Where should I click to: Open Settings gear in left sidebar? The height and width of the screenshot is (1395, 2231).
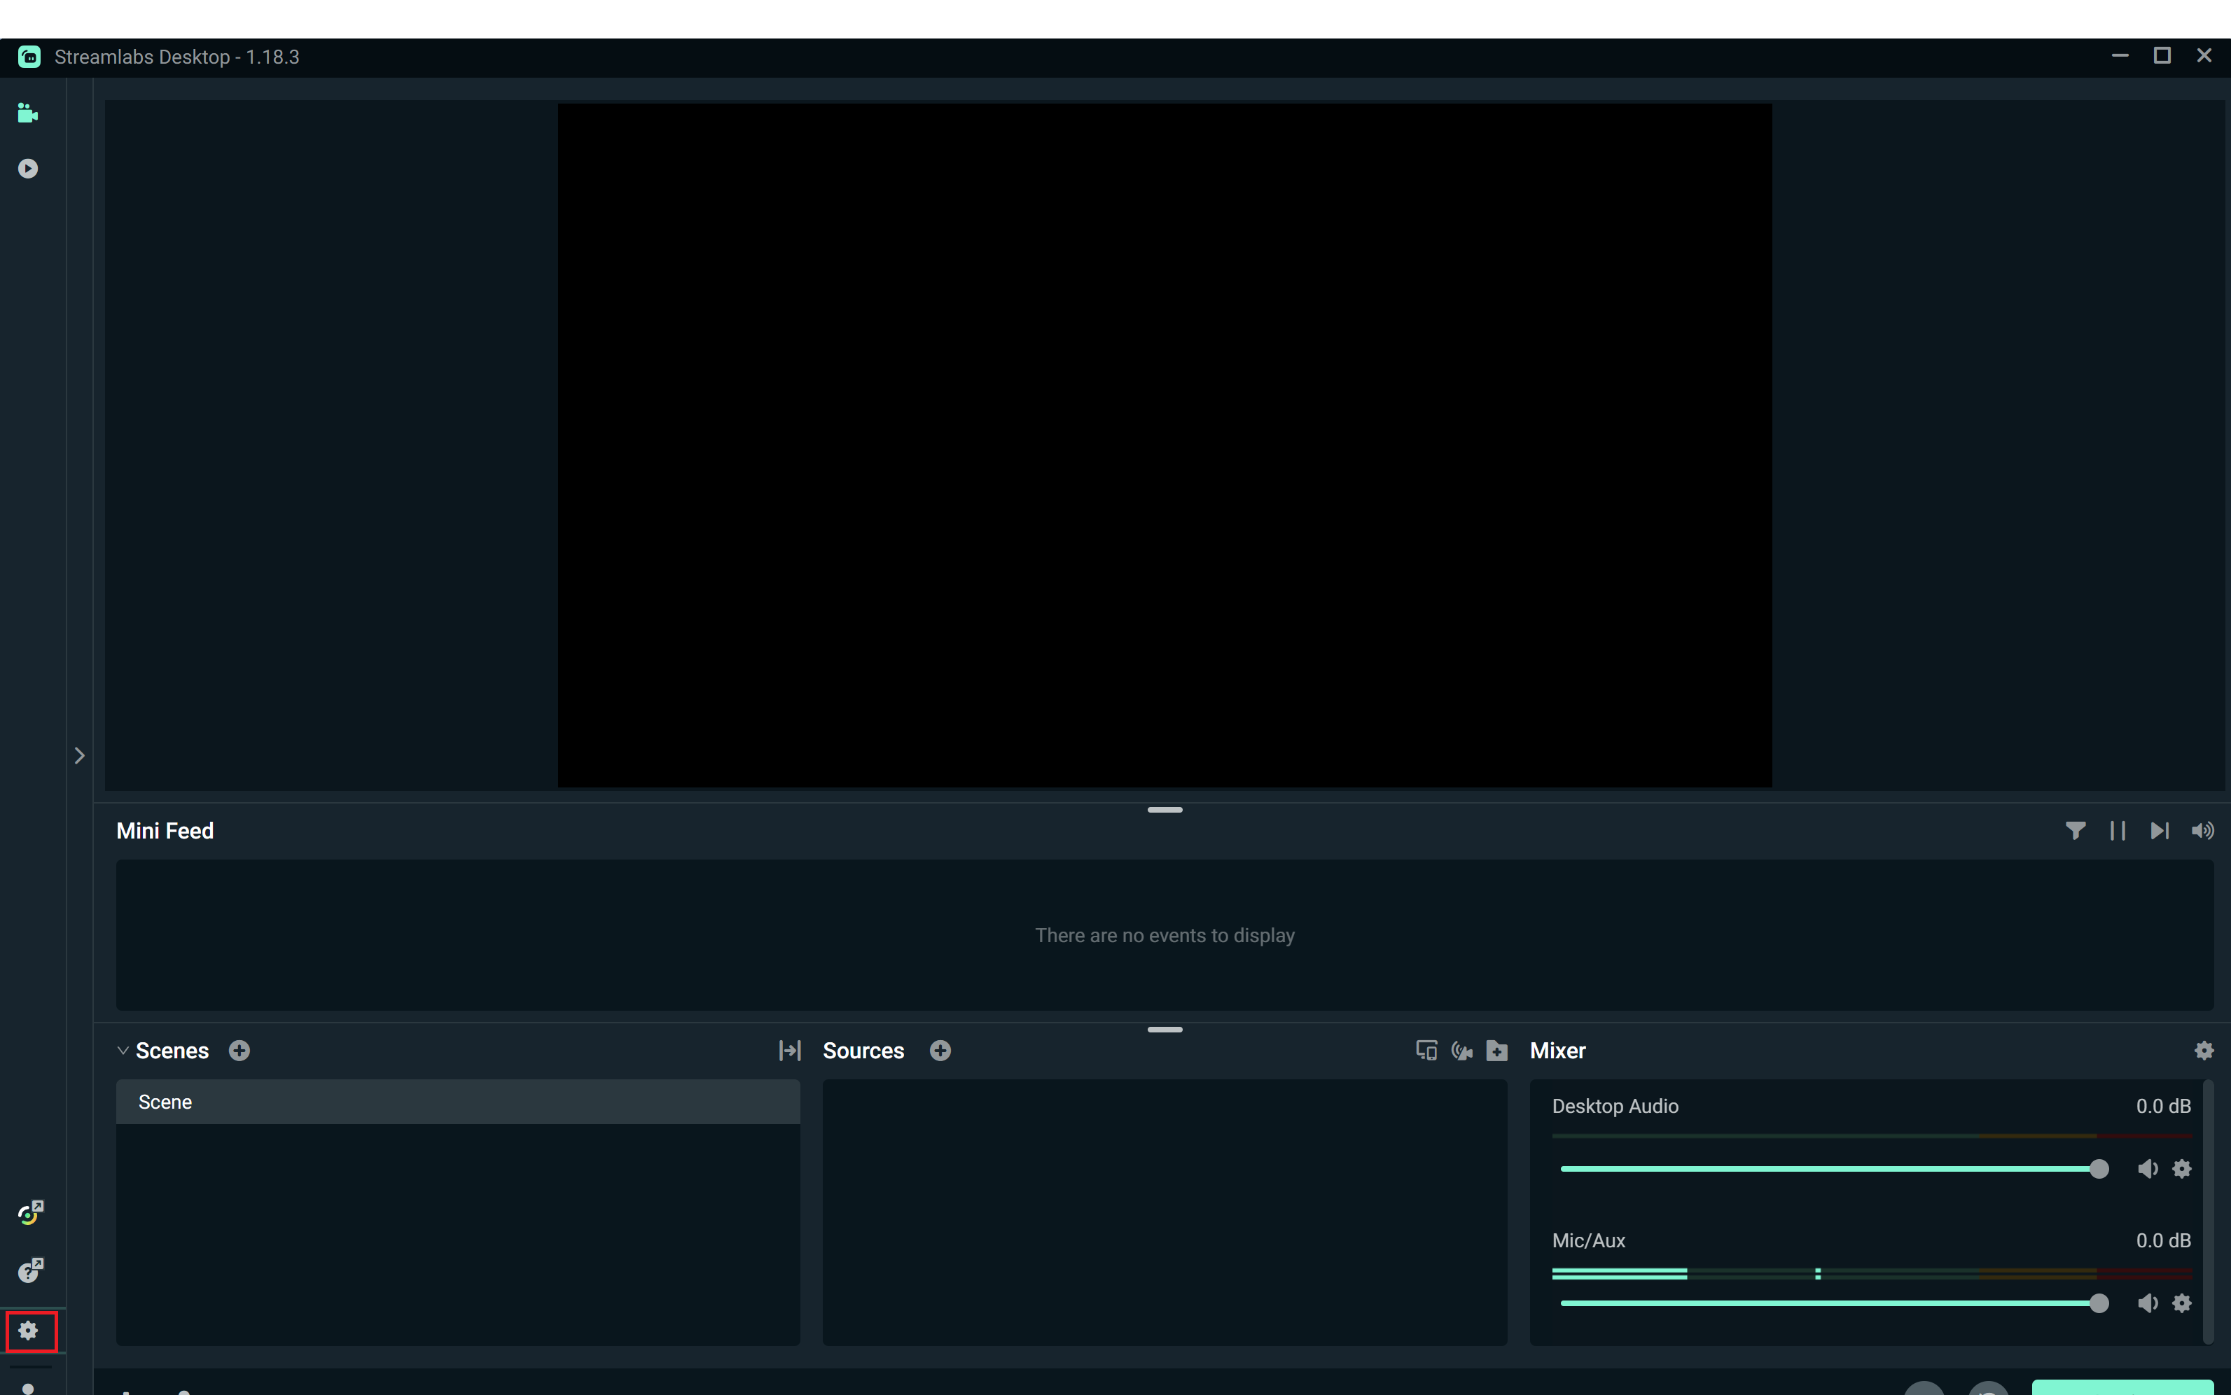[x=29, y=1331]
